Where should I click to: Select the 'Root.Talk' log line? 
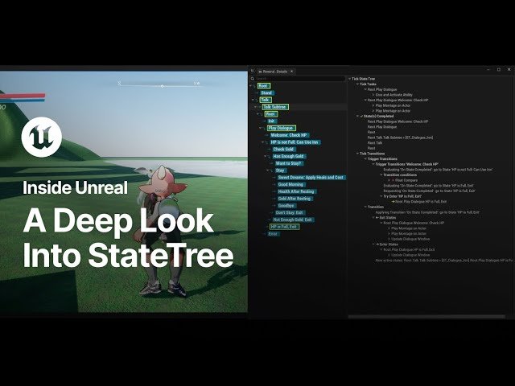coord(375,143)
